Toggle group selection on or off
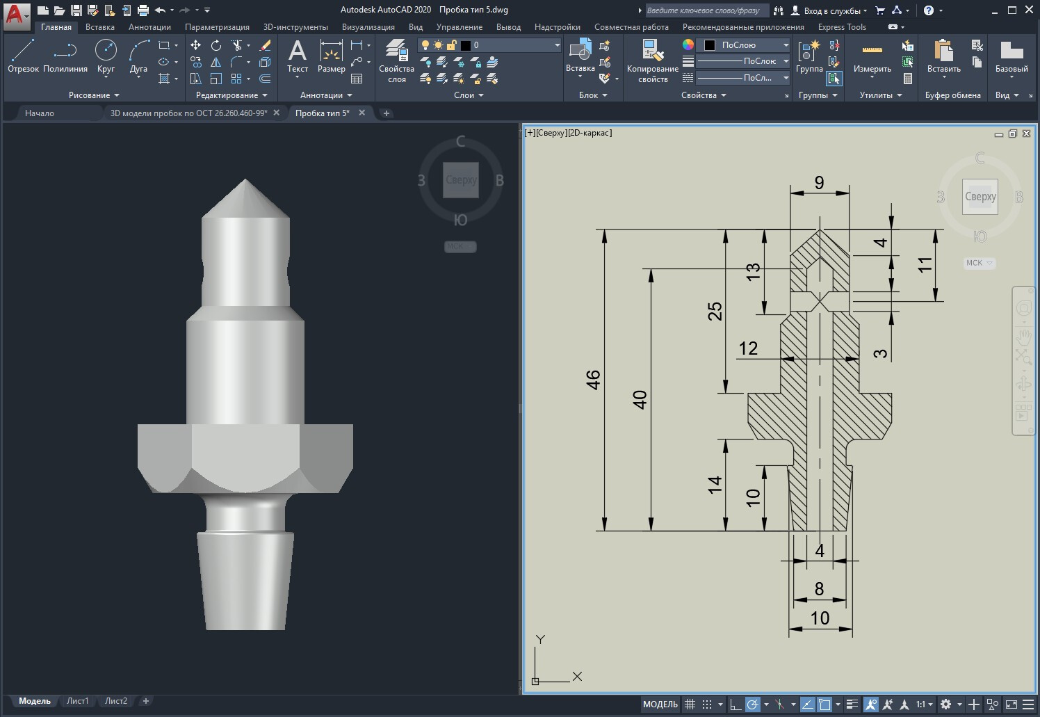 coord(834,79)
